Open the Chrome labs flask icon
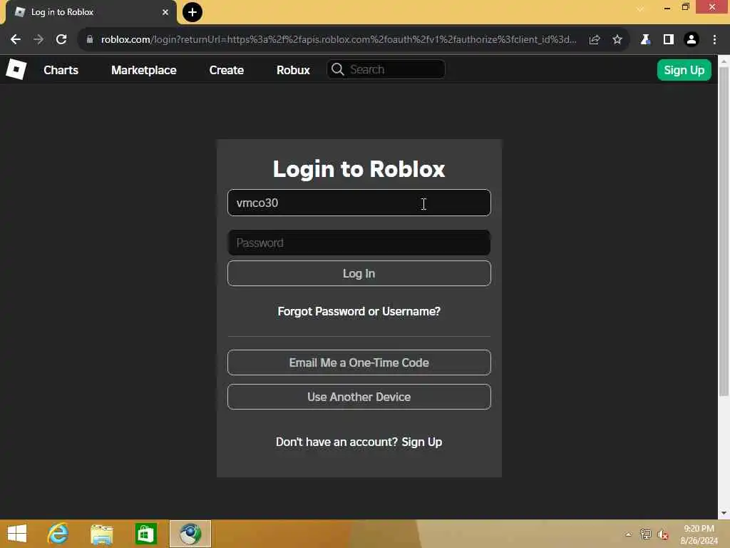730x548 pixels. [645, 40]
